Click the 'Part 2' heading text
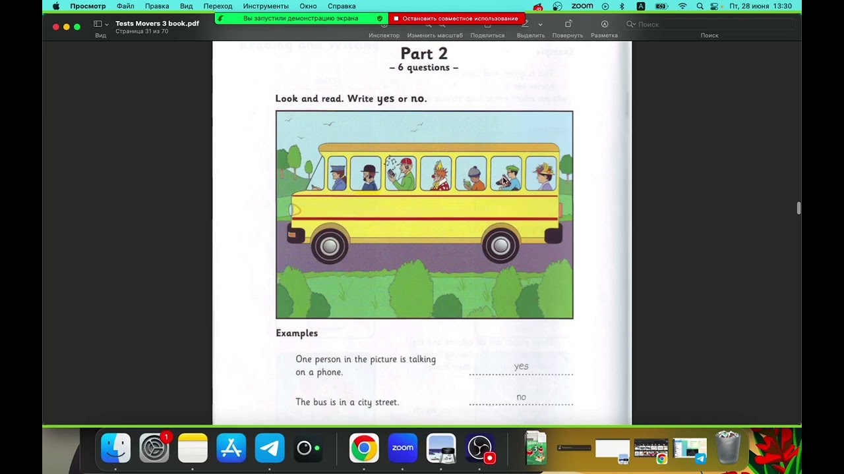 424,53
